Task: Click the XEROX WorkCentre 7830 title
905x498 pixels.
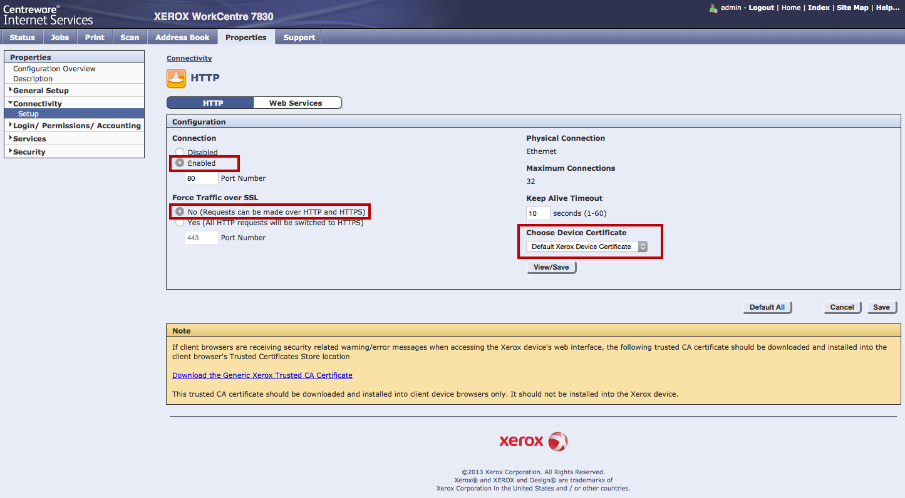Action: 214,17
